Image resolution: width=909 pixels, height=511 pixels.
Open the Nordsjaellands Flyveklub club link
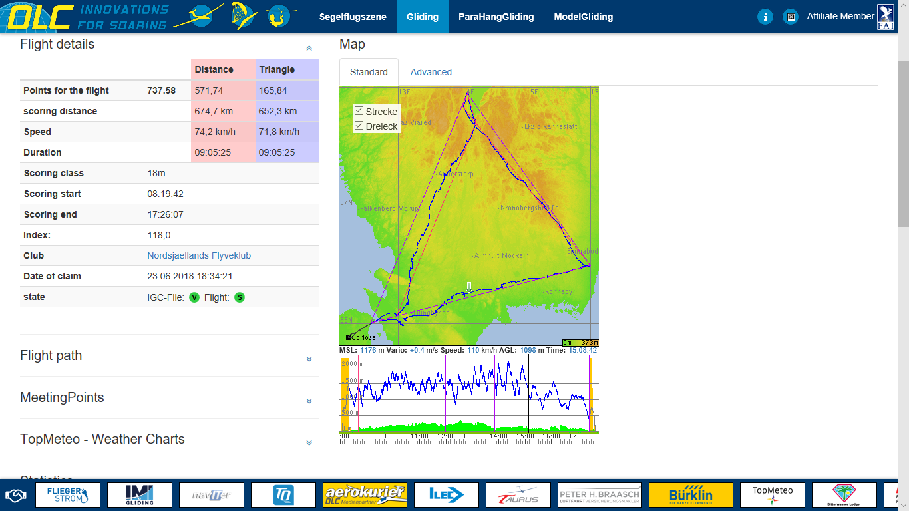tap(199, 255)
